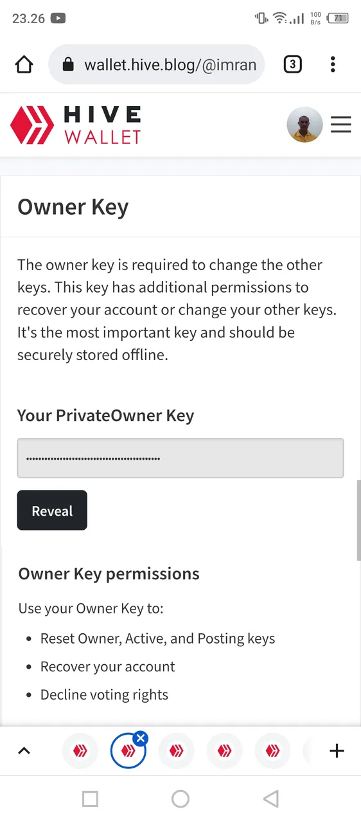Viewport: 361px width, 823px height.
Task: Open browser three-dot overflow menu
Action: [333, 64]
